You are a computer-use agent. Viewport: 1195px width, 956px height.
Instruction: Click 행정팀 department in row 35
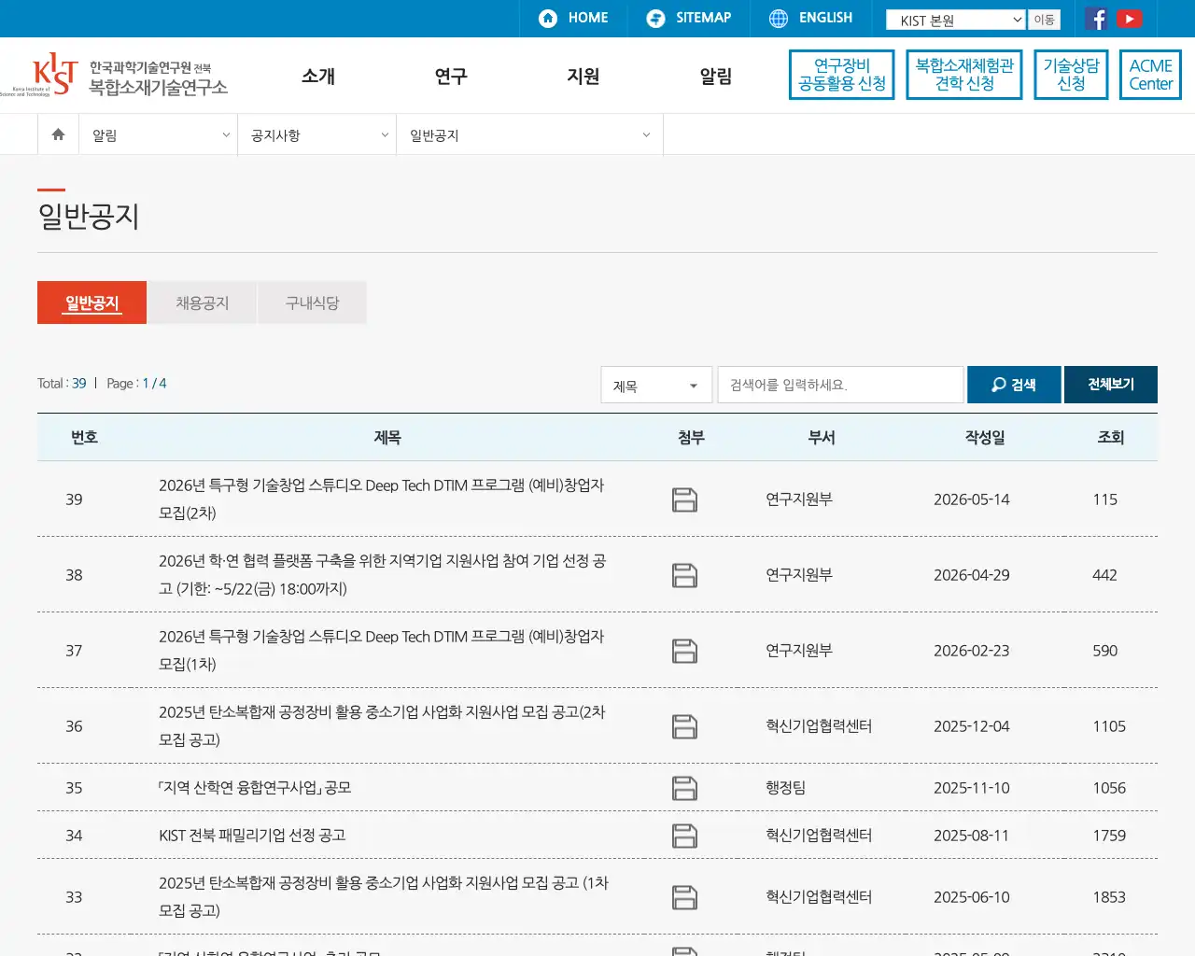785,788
